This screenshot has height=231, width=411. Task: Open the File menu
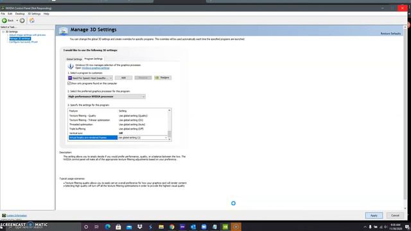click(x=3, y=13)
